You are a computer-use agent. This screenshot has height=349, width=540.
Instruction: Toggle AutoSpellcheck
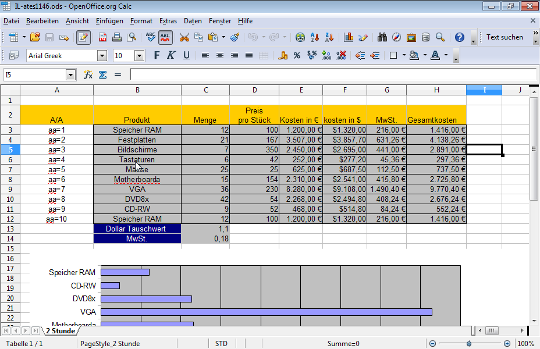click(165, 37)
